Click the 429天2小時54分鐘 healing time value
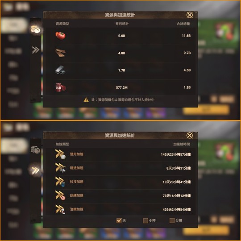Image resolution: width=241 pixels, height=241 pixels. (x=177, y=209)
